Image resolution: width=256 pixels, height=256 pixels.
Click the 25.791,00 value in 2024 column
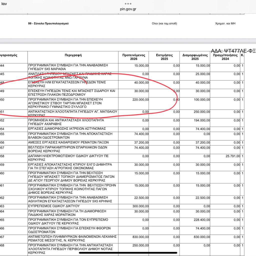pyautogui.click(x=233, y=156)
